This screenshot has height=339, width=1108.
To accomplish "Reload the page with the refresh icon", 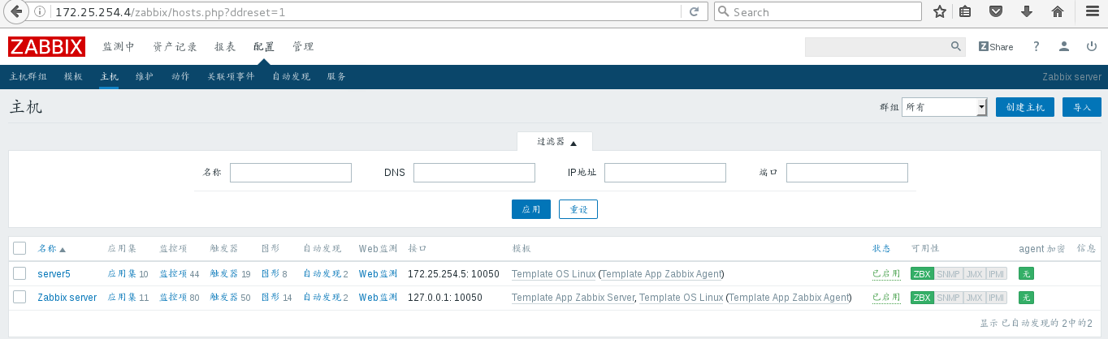I will pyautogui.click(x=694, y=12).
